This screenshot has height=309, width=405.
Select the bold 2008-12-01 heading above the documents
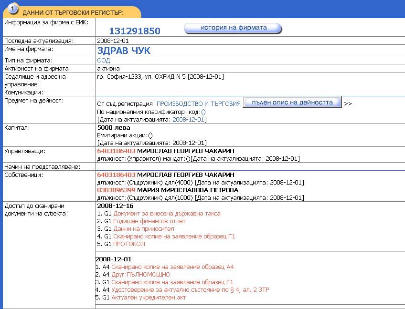click(x=113, y=259)
